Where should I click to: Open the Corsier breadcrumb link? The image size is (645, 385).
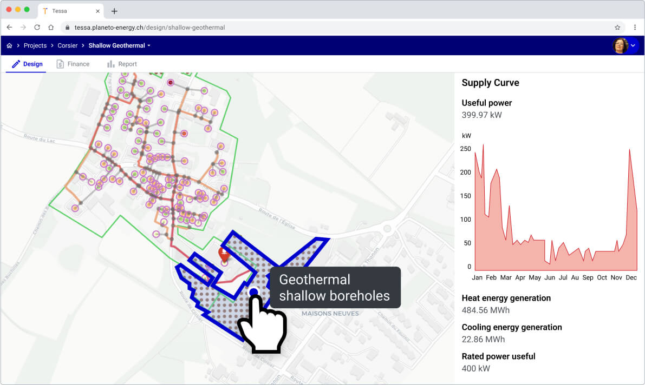[x=67, y=45]
